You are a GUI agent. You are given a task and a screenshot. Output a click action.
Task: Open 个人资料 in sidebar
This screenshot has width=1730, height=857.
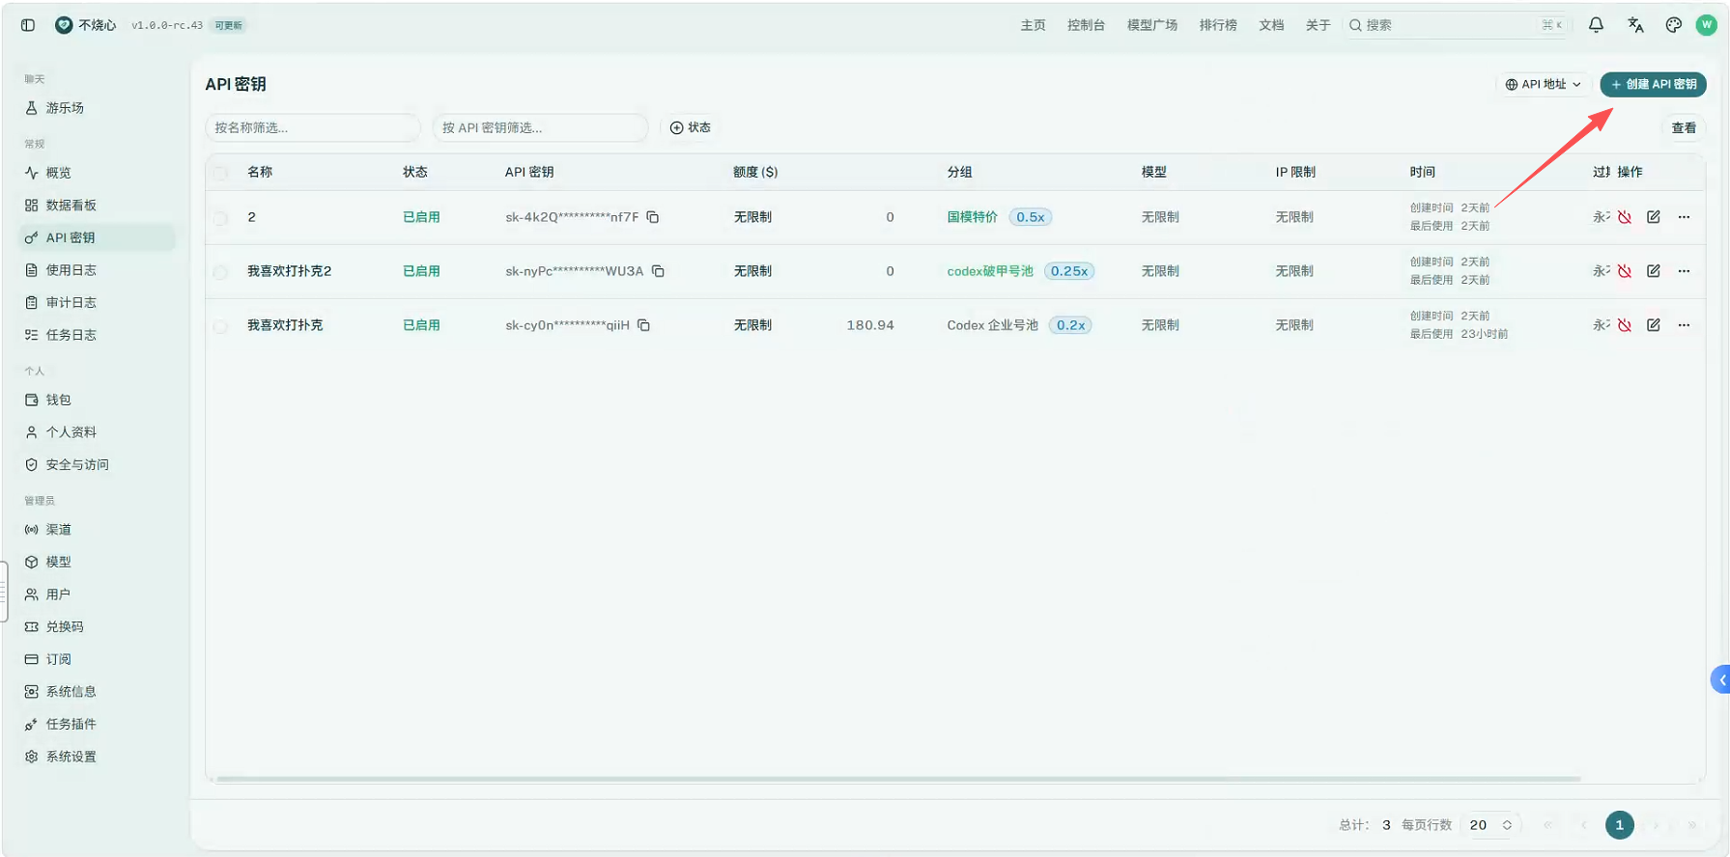tap(98, 432)
